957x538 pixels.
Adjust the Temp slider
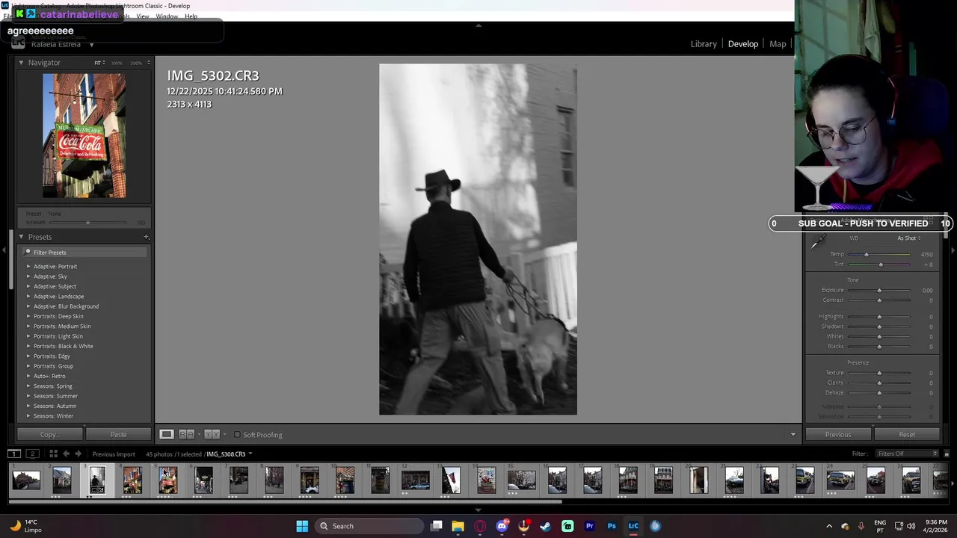(867, 254)
